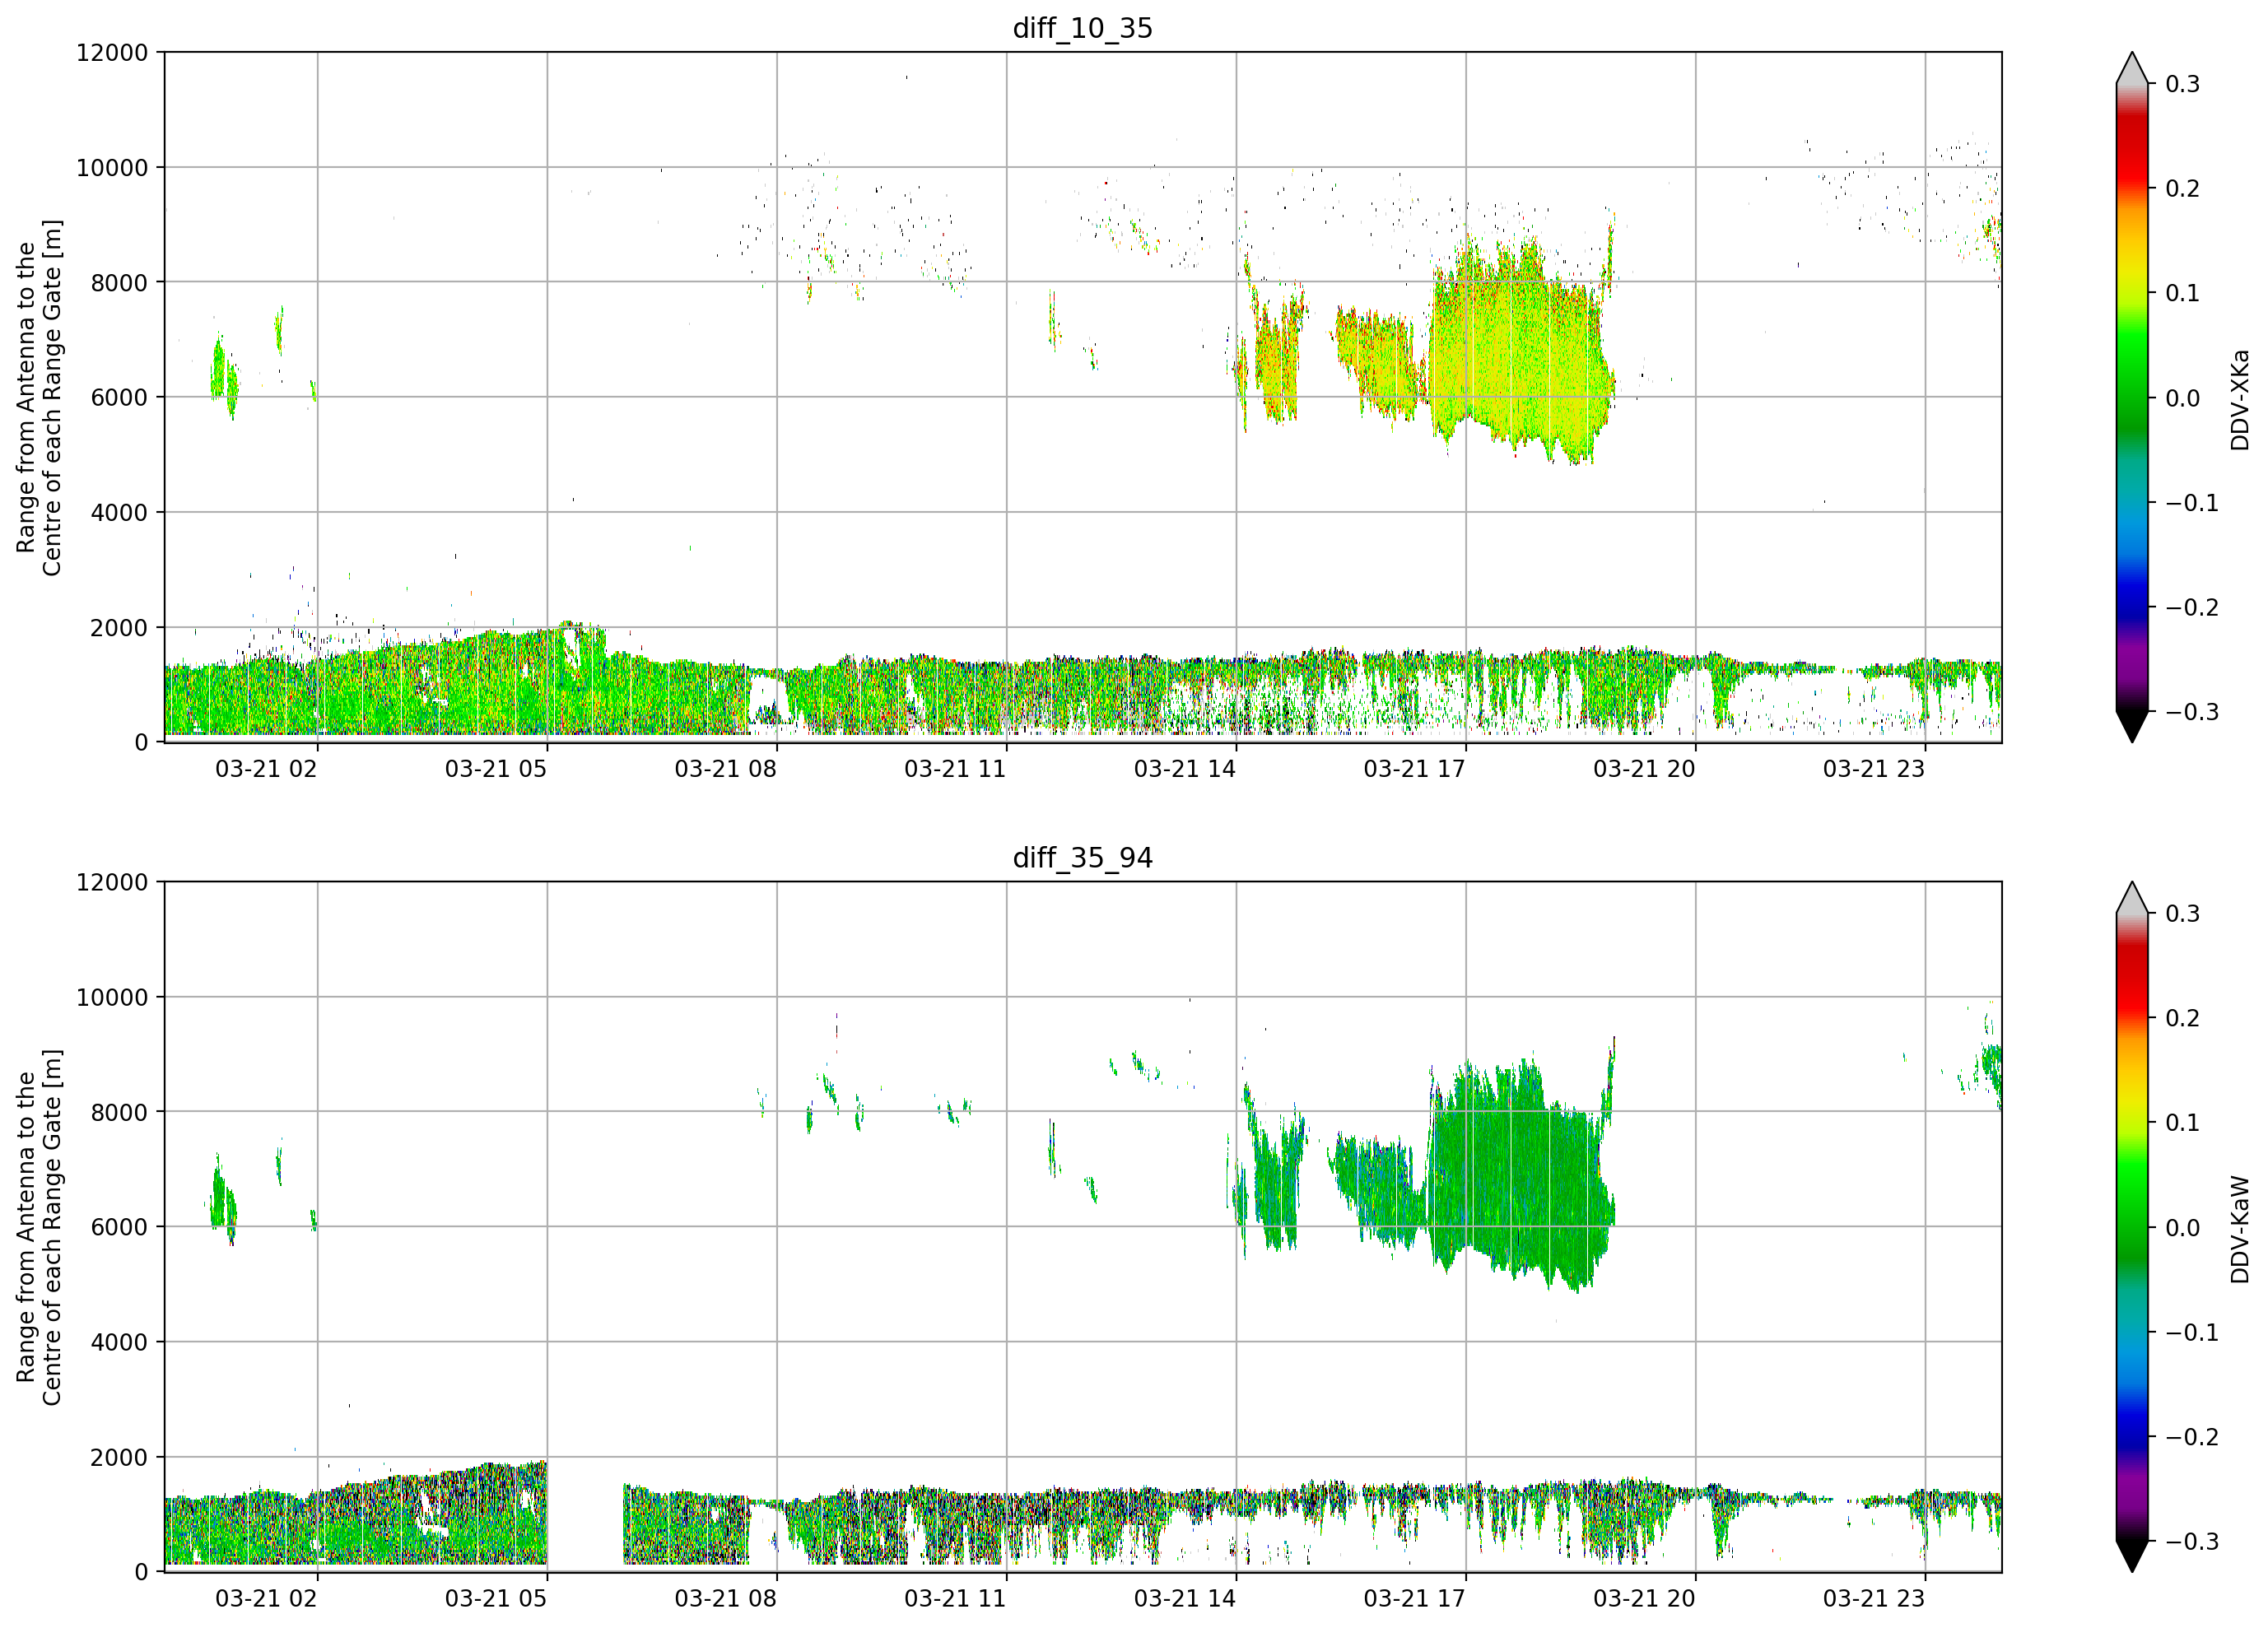
Task: Click the 03-21 20 time label under diff_10_35
Action: click(x=1644, y=769)
